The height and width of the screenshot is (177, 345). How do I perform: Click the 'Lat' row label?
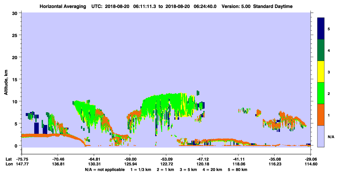point(9,159)
